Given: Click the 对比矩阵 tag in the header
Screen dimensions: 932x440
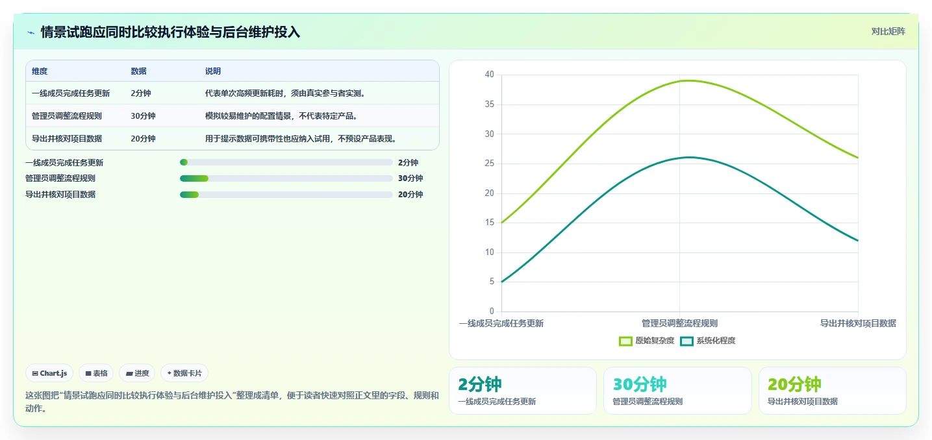Looking at the screenshot, I should (x=888, y=31).
